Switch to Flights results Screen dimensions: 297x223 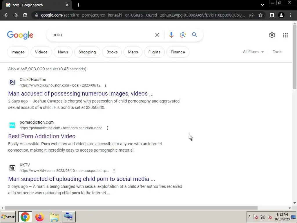[x=154, y=52]
